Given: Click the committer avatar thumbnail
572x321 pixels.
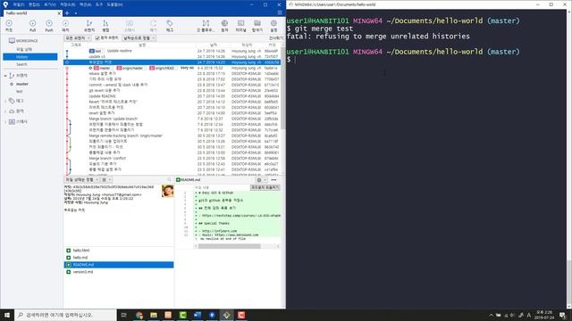Looking at the screenshot, I should (167, 191).
